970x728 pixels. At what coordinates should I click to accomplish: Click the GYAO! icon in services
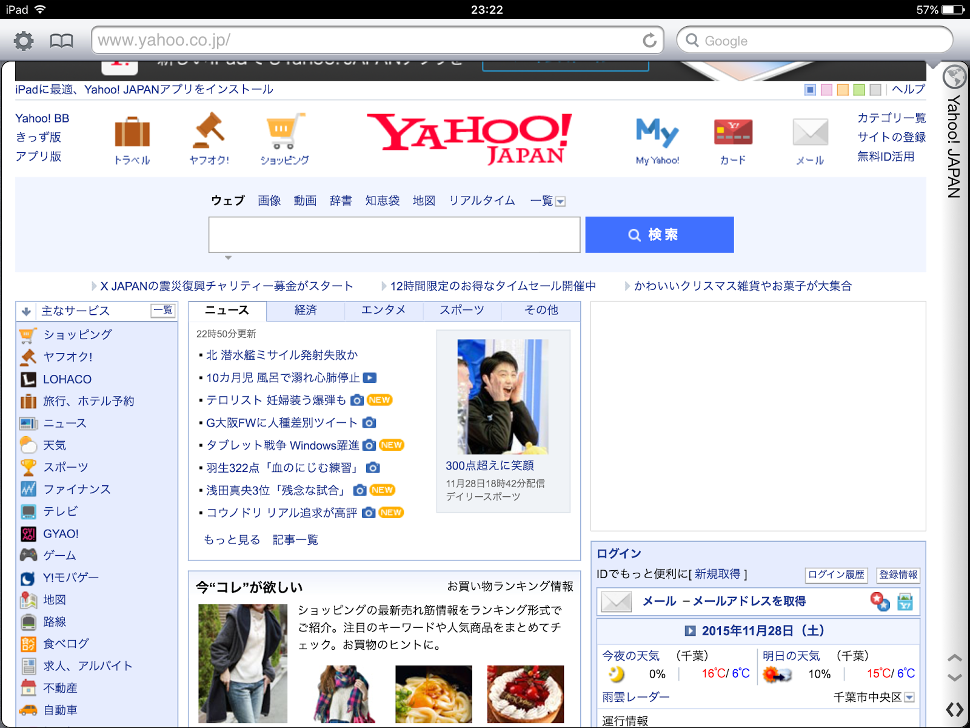click(28, 534)
